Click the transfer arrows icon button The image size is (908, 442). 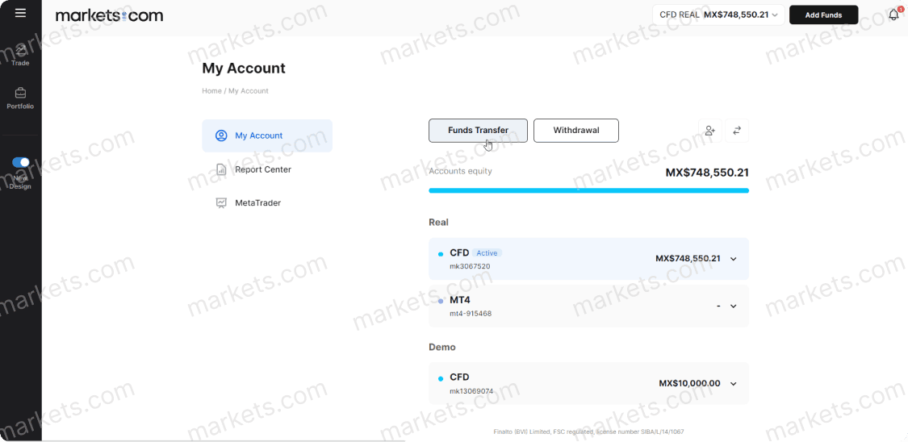(737, 130)
